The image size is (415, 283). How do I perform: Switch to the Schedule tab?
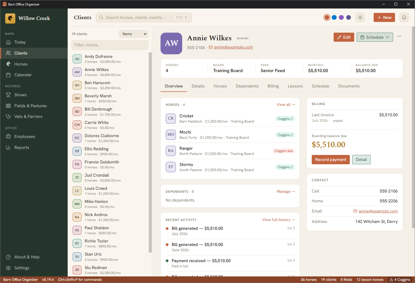pyautogui.click(x=320, y=86)
